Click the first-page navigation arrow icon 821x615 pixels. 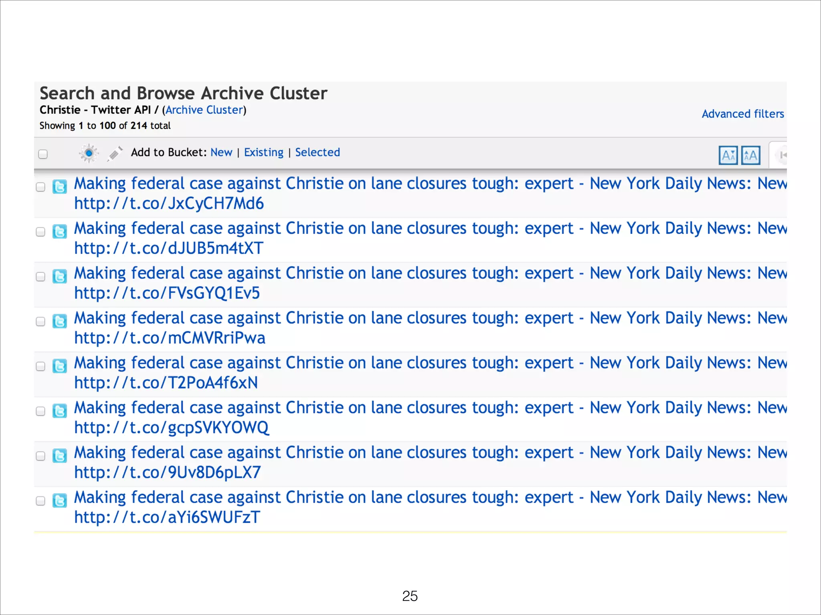(783, 155)
